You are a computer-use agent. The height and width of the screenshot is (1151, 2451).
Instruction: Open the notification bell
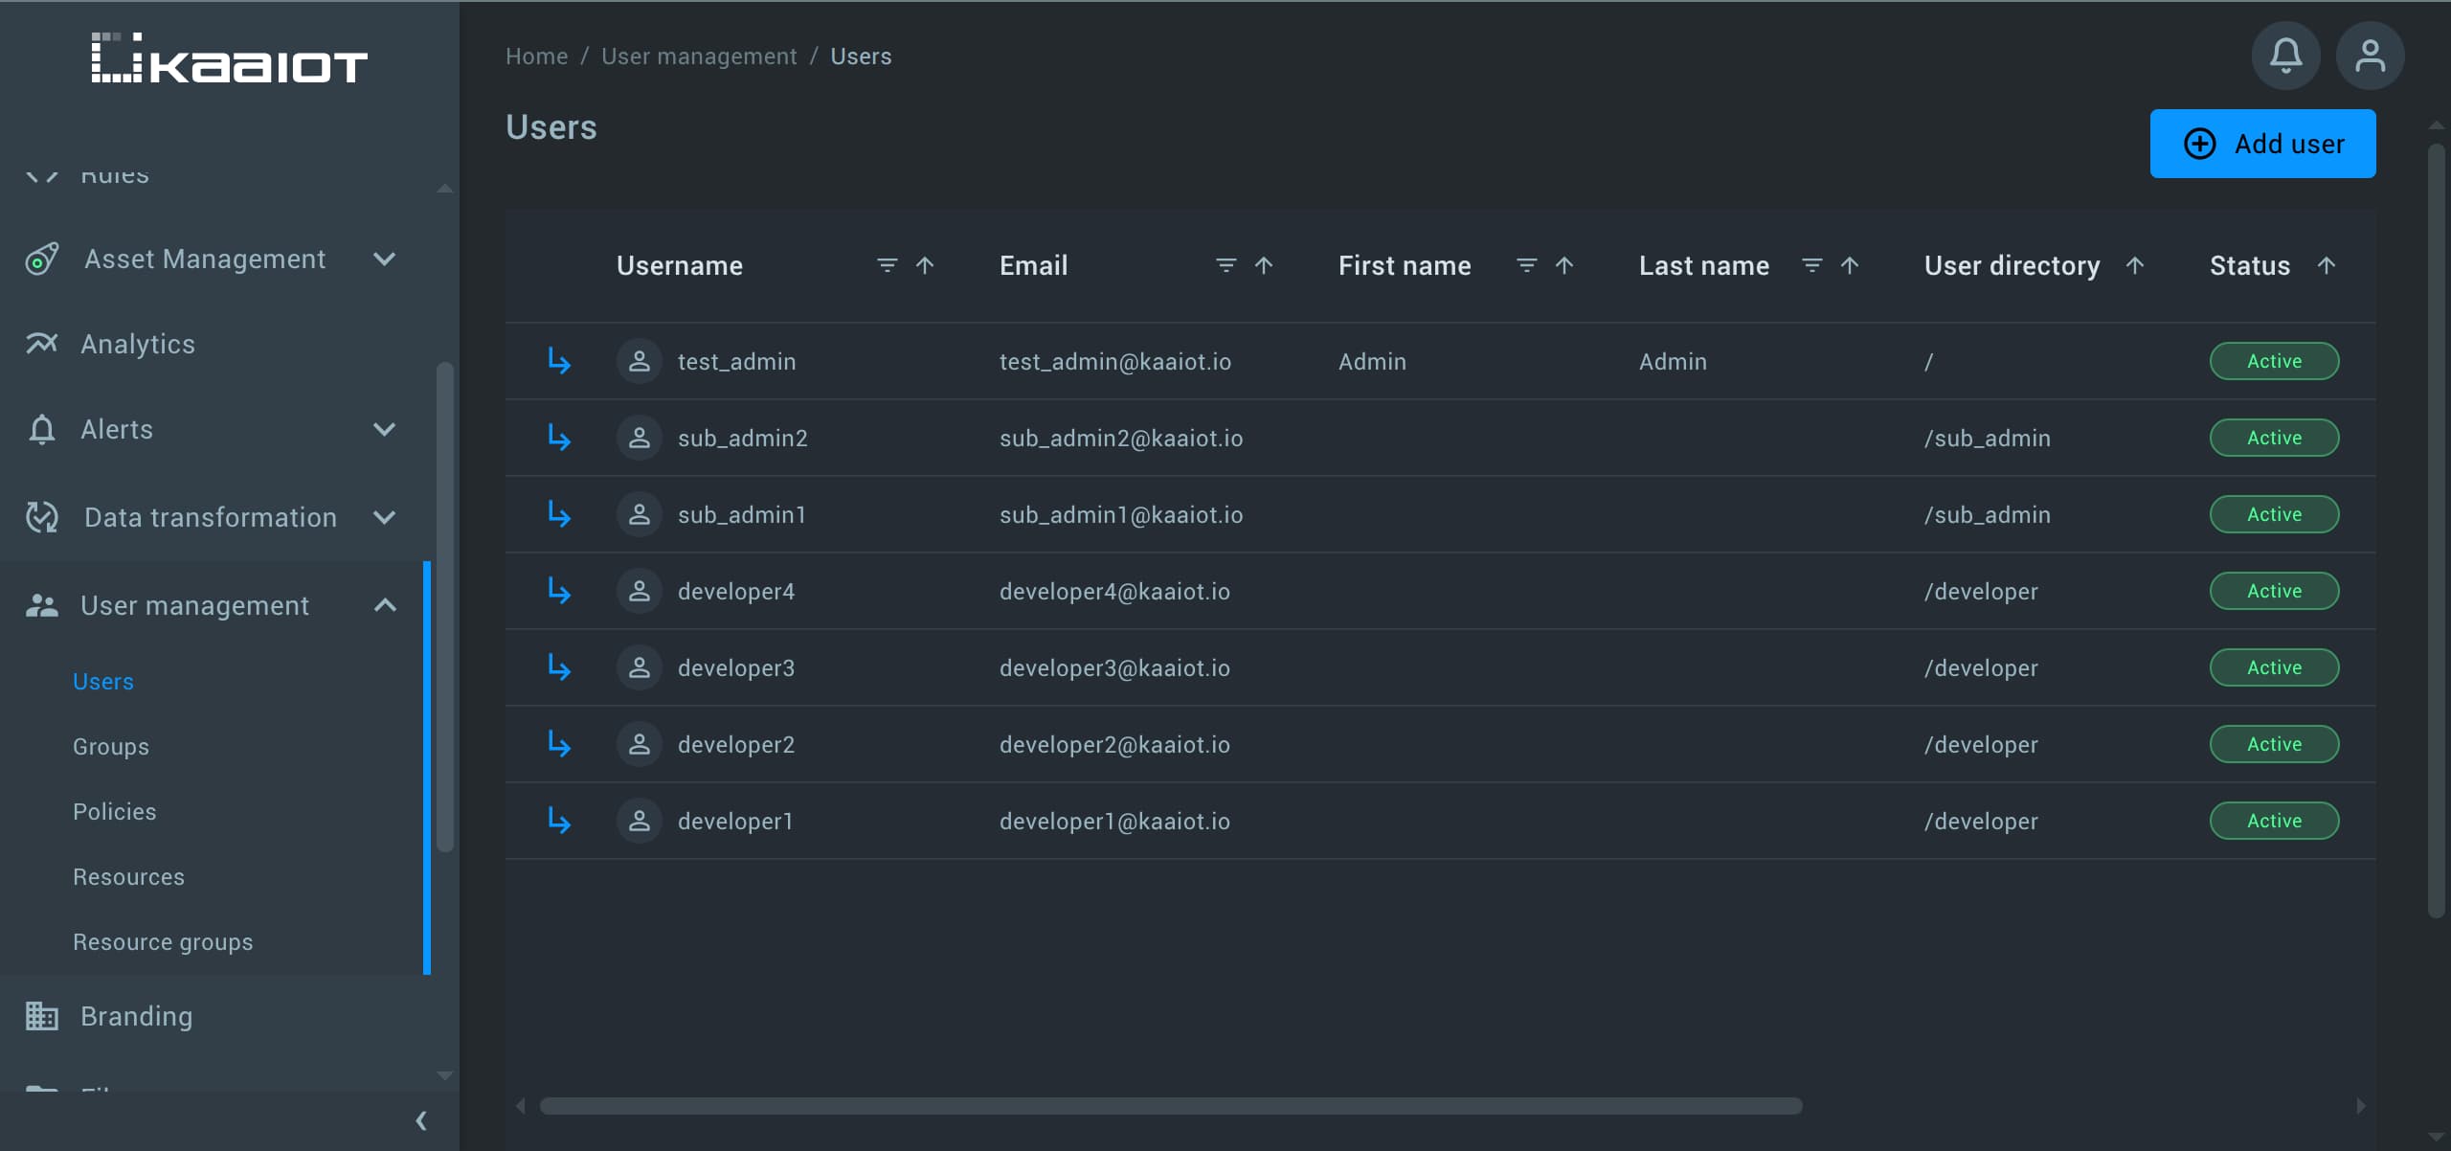pos(2285,56)
